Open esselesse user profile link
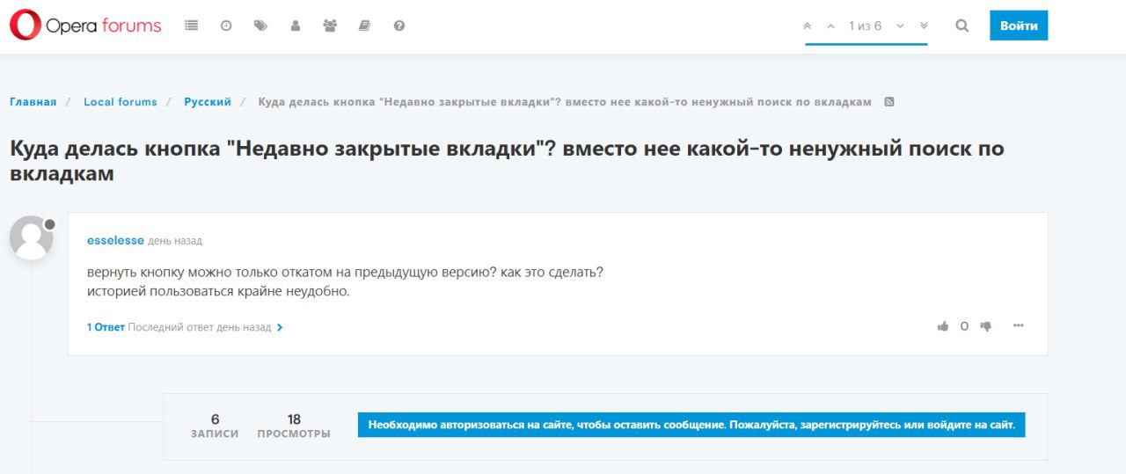The width and height of the screenshot is (1126, 474). (115, 240)
